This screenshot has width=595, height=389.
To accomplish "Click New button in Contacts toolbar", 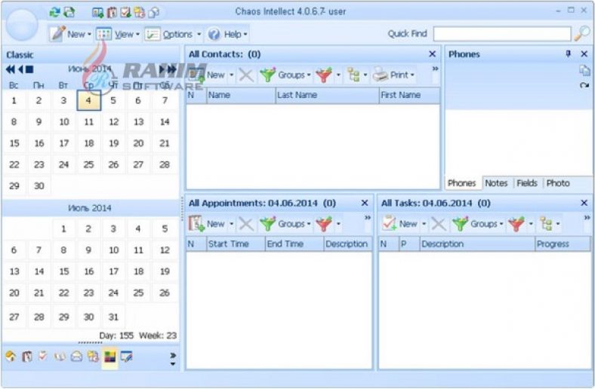I will coord(208,75).
